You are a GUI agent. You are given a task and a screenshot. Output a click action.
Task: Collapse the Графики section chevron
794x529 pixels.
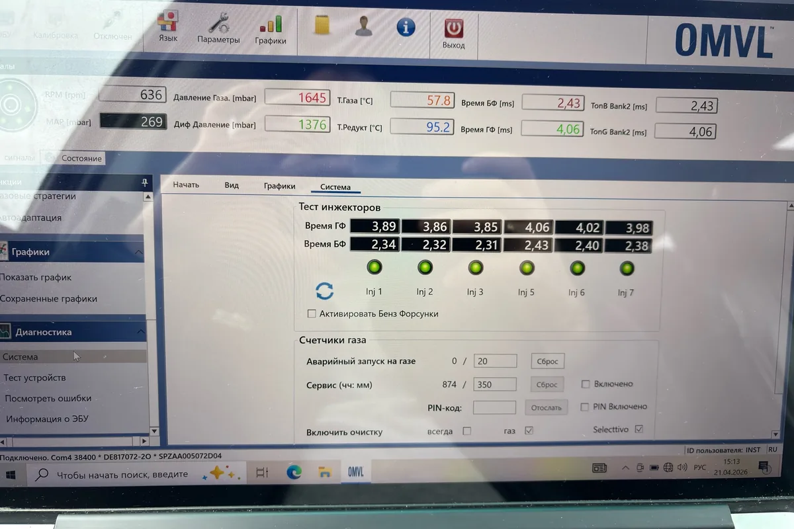point(139,252)
